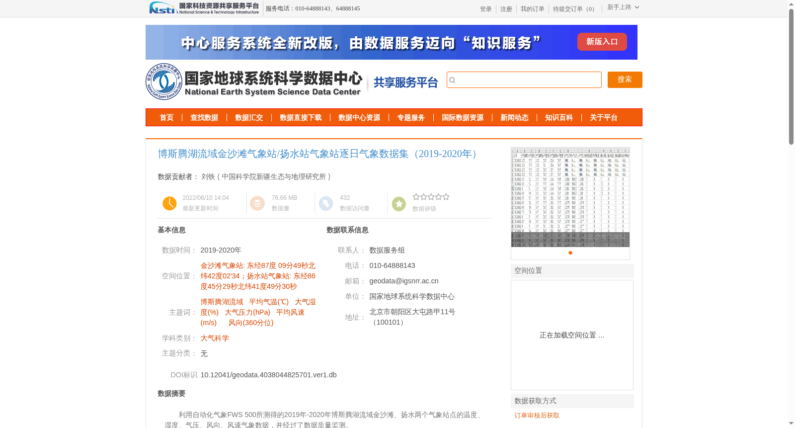Click the National Earth System Science Data Center logo
The width and height of the screenshot is (795, 428).
(x=254, y=82)
